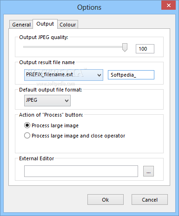Browse for external editor with ellipsis button
The image size is (179, 216).
tap(148, 171)
